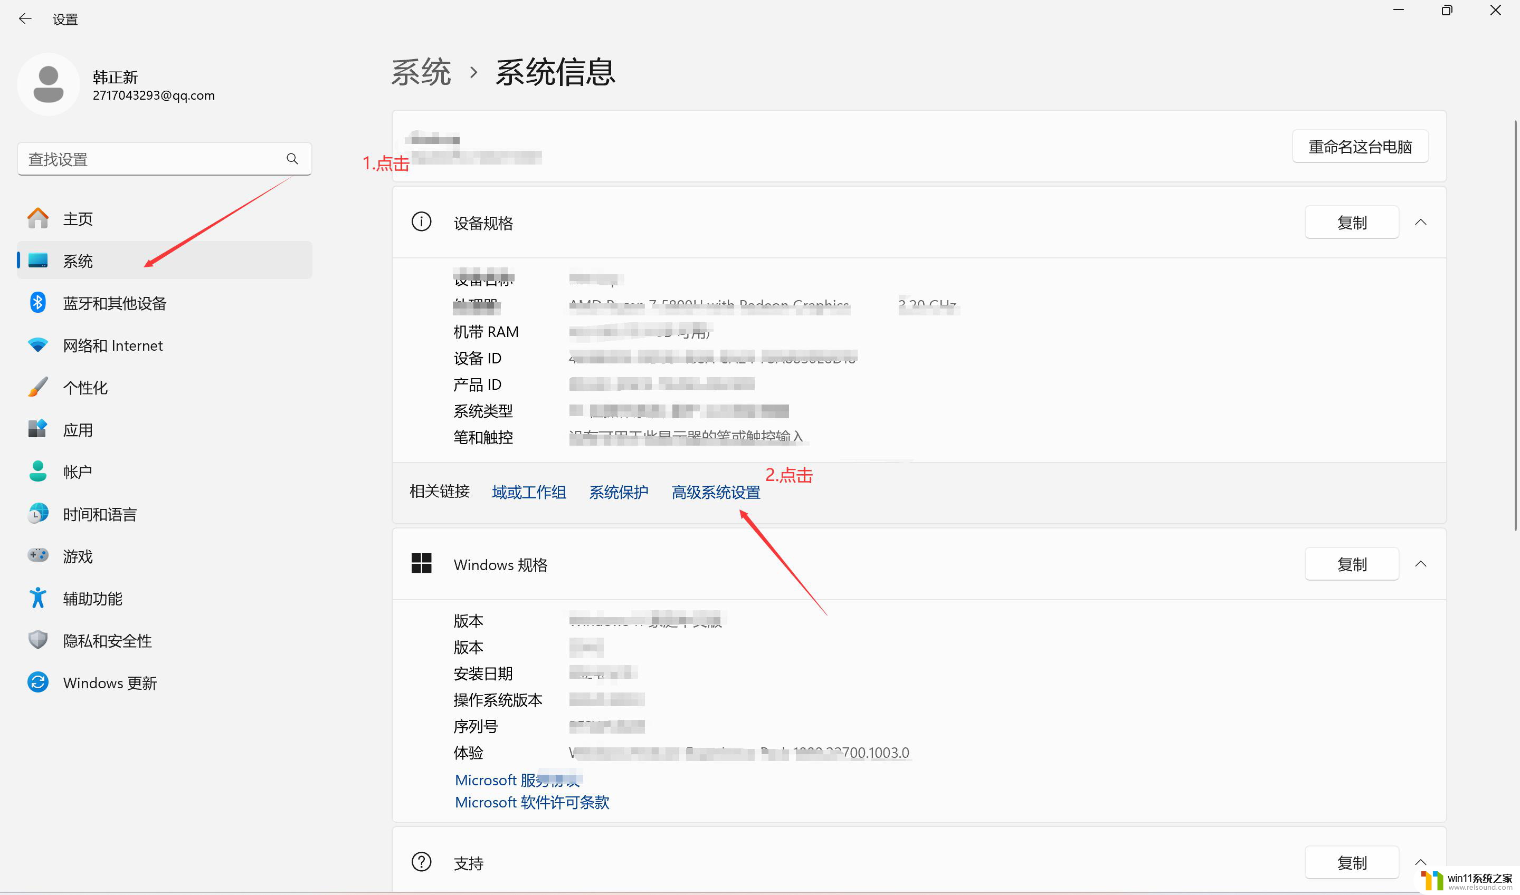Open 个性化 settings
This screenshot has height=895, width=1520.
[165, 387]
